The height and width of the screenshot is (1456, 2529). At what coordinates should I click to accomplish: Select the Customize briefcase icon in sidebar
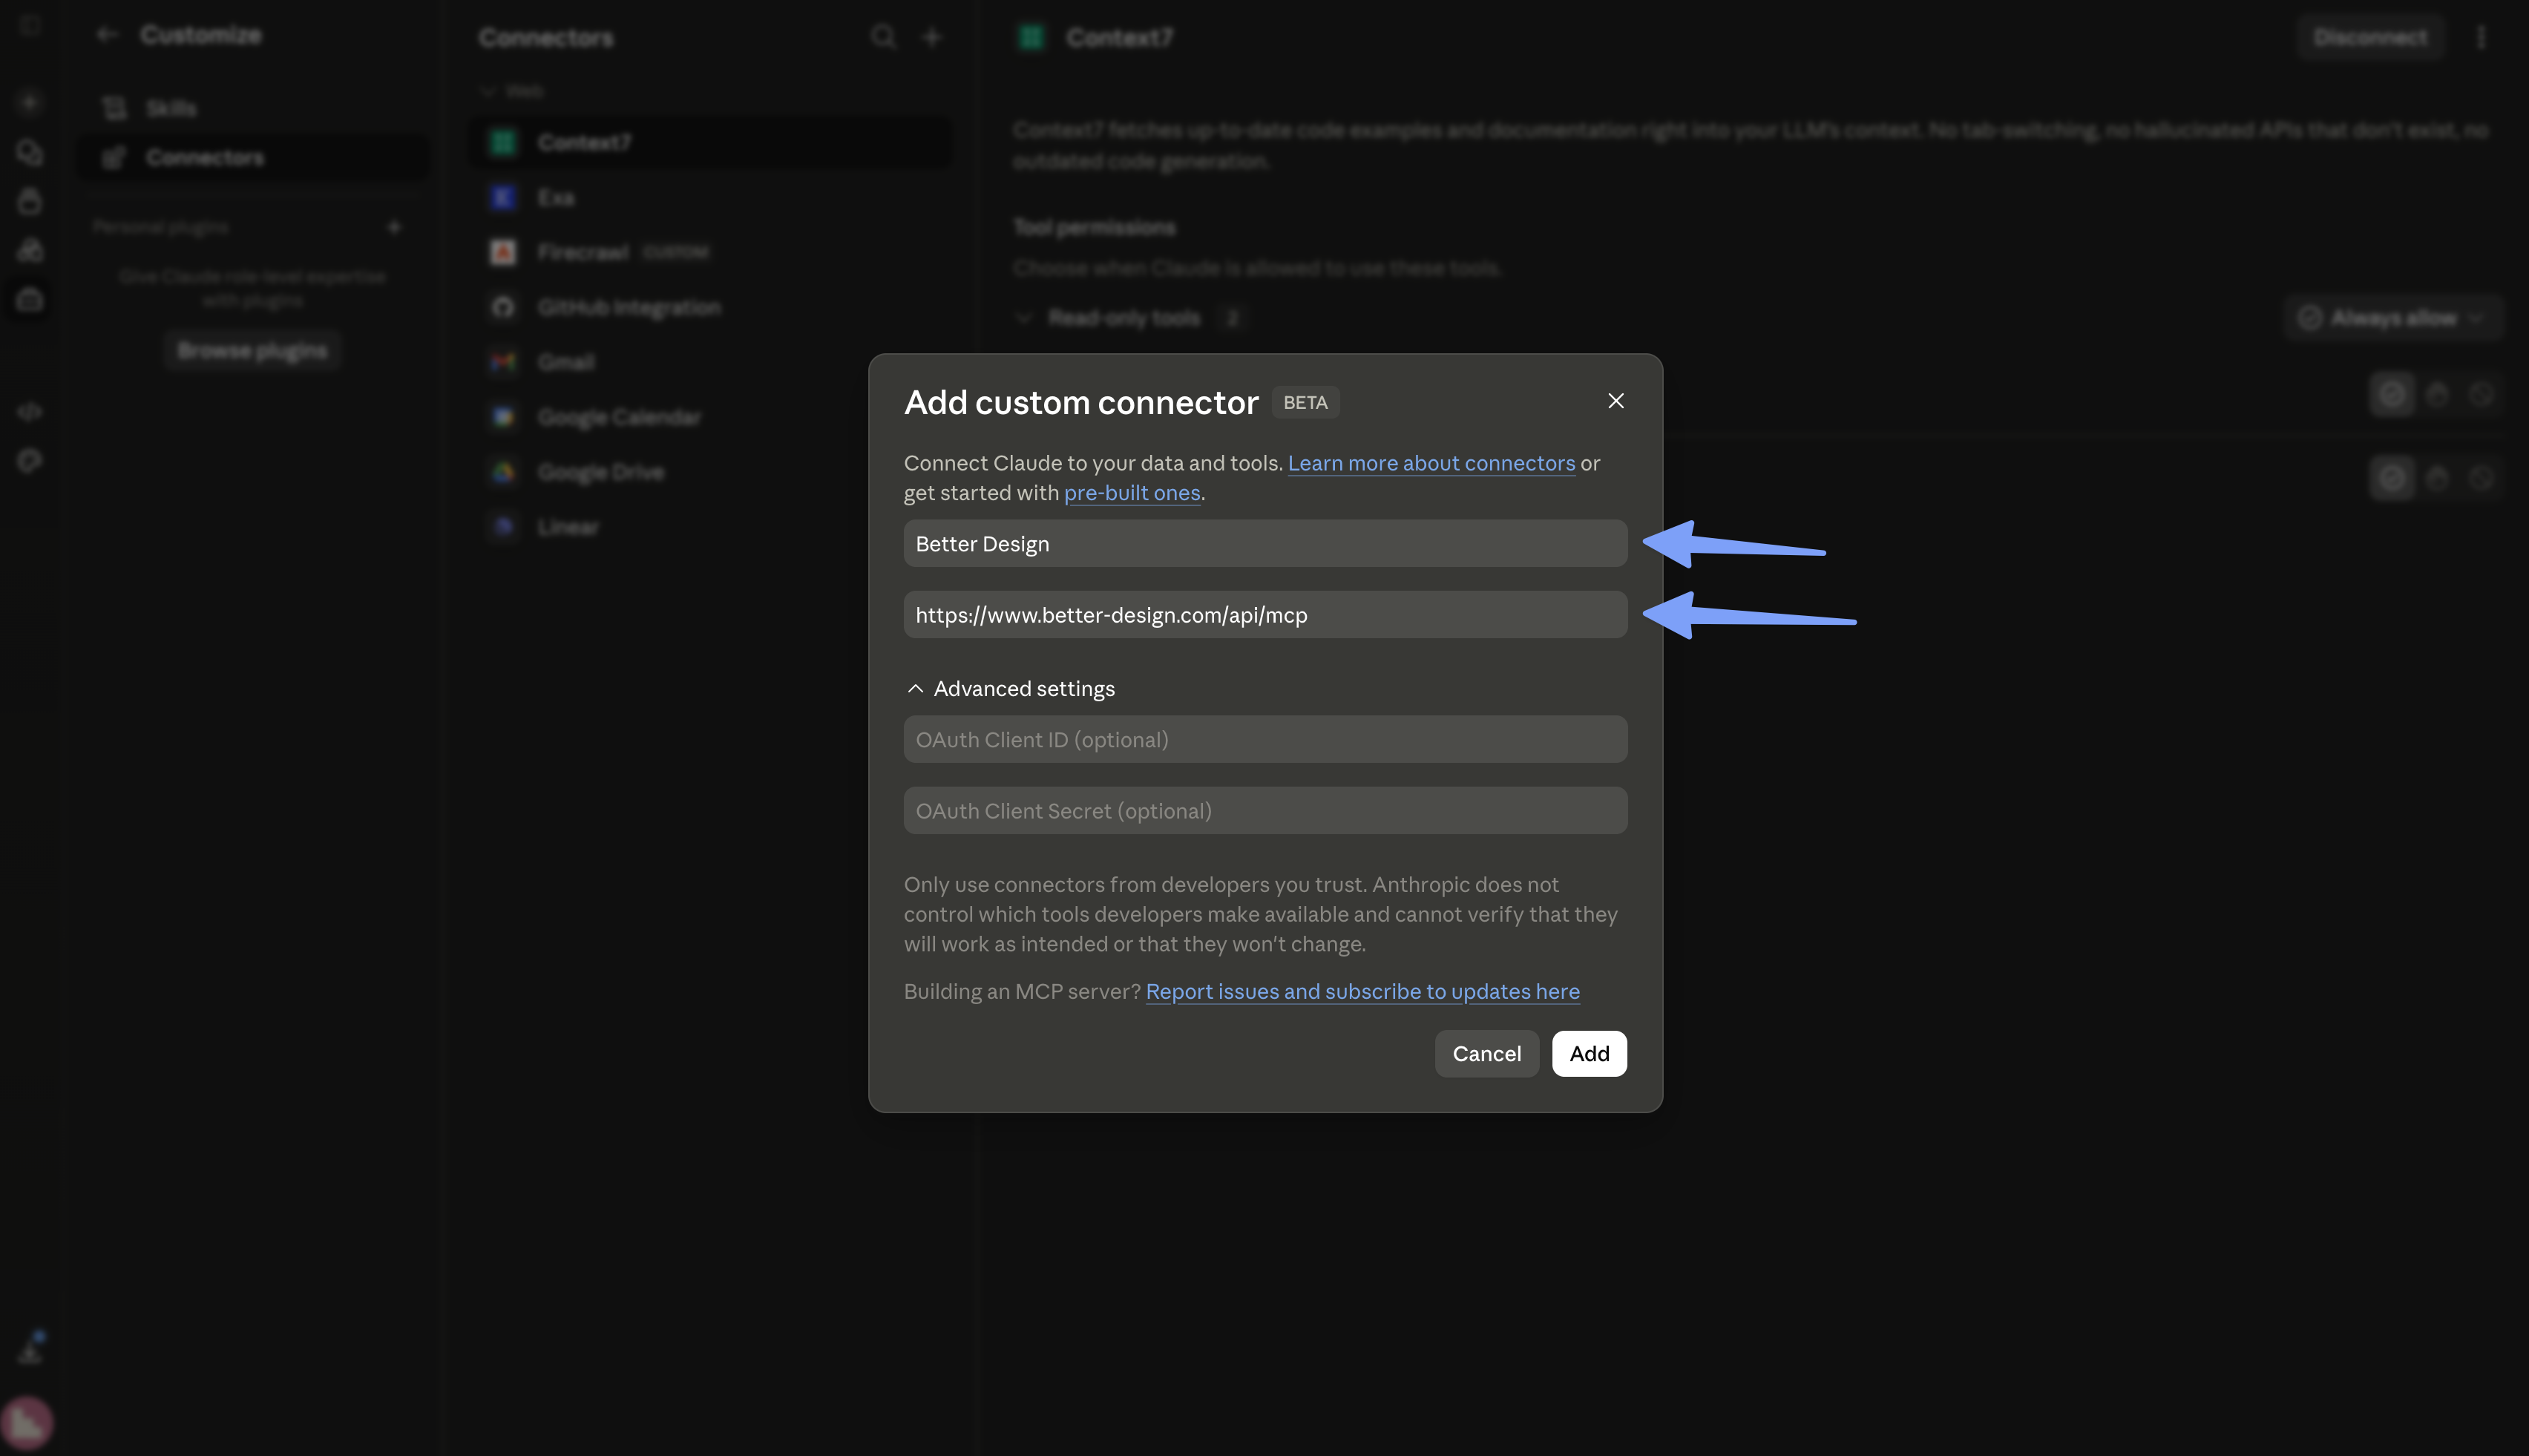pos(29,299)
